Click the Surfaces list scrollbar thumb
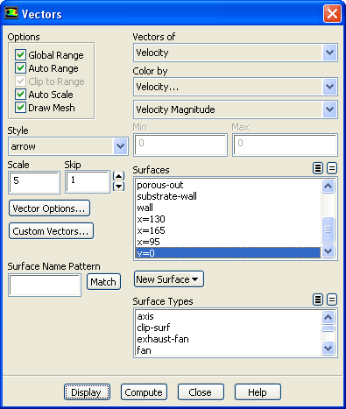This screenshot has width=346, height=409. [328, 229]
